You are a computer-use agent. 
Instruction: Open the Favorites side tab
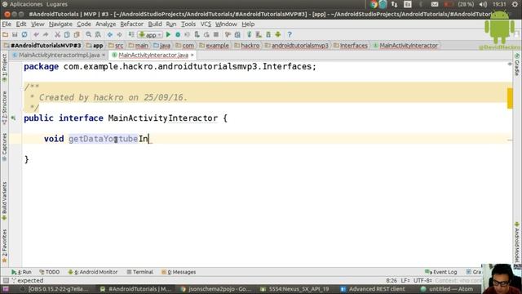4,245
